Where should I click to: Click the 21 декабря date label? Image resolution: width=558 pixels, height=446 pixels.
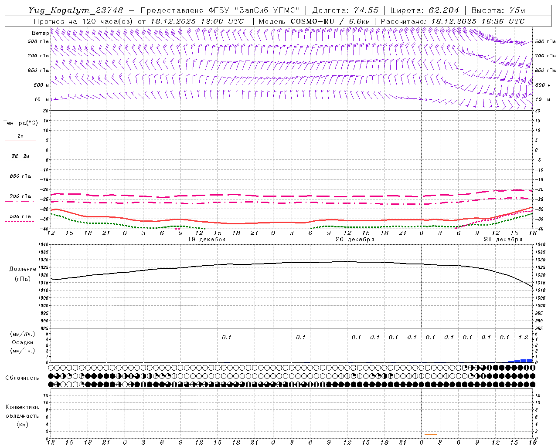503,240
